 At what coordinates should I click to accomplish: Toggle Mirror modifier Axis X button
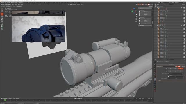click(x=170, y=69)
